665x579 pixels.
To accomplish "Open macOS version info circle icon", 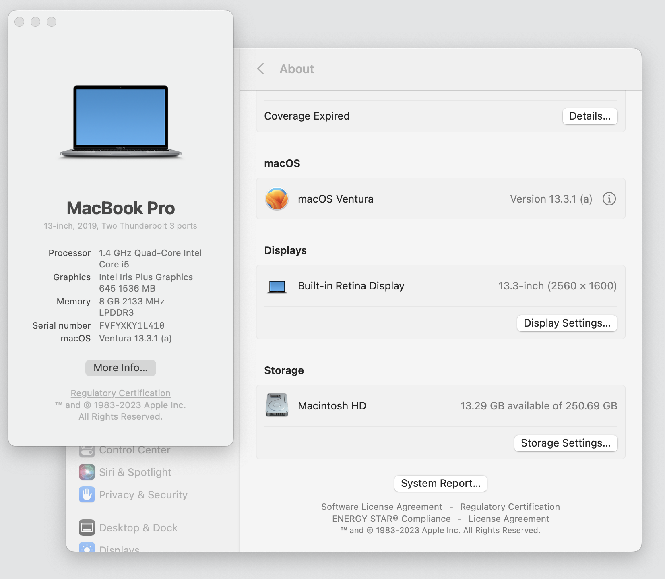I will (609, 199).
